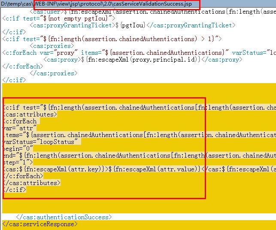This screenshot has height=230, width=276.
Task: Click the </cas:proxies> closing tag
Action: (x=54, y=73)
